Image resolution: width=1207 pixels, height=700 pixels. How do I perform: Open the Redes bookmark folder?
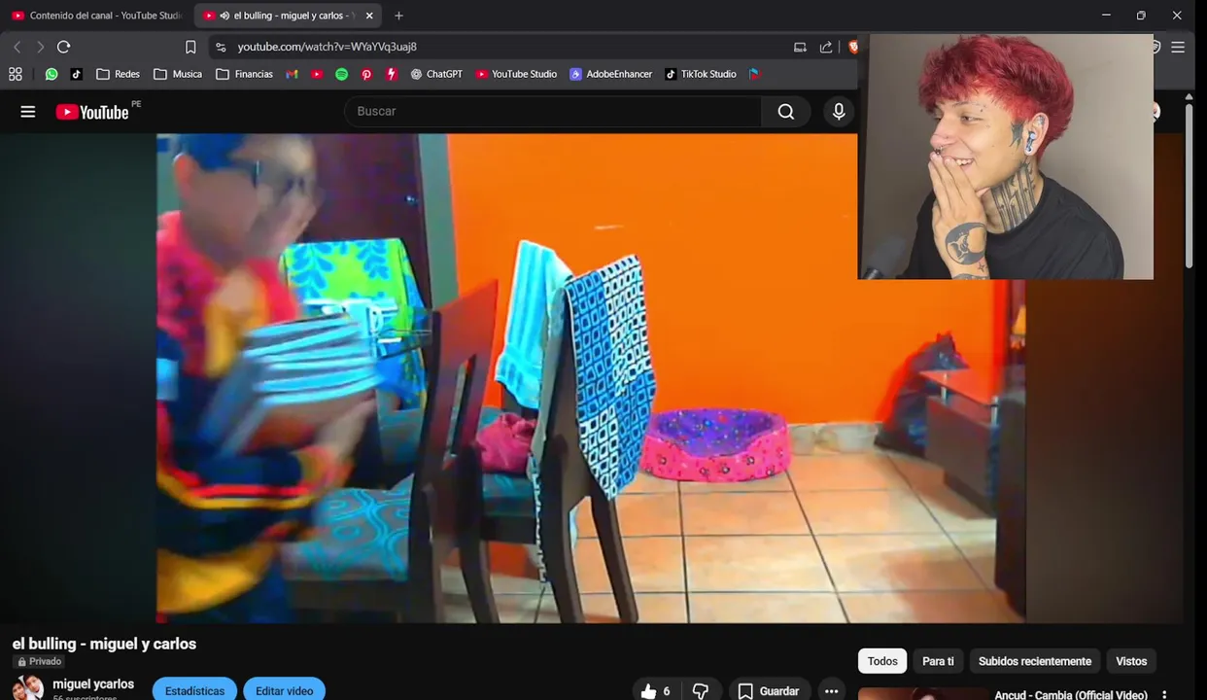pos(118,74)
